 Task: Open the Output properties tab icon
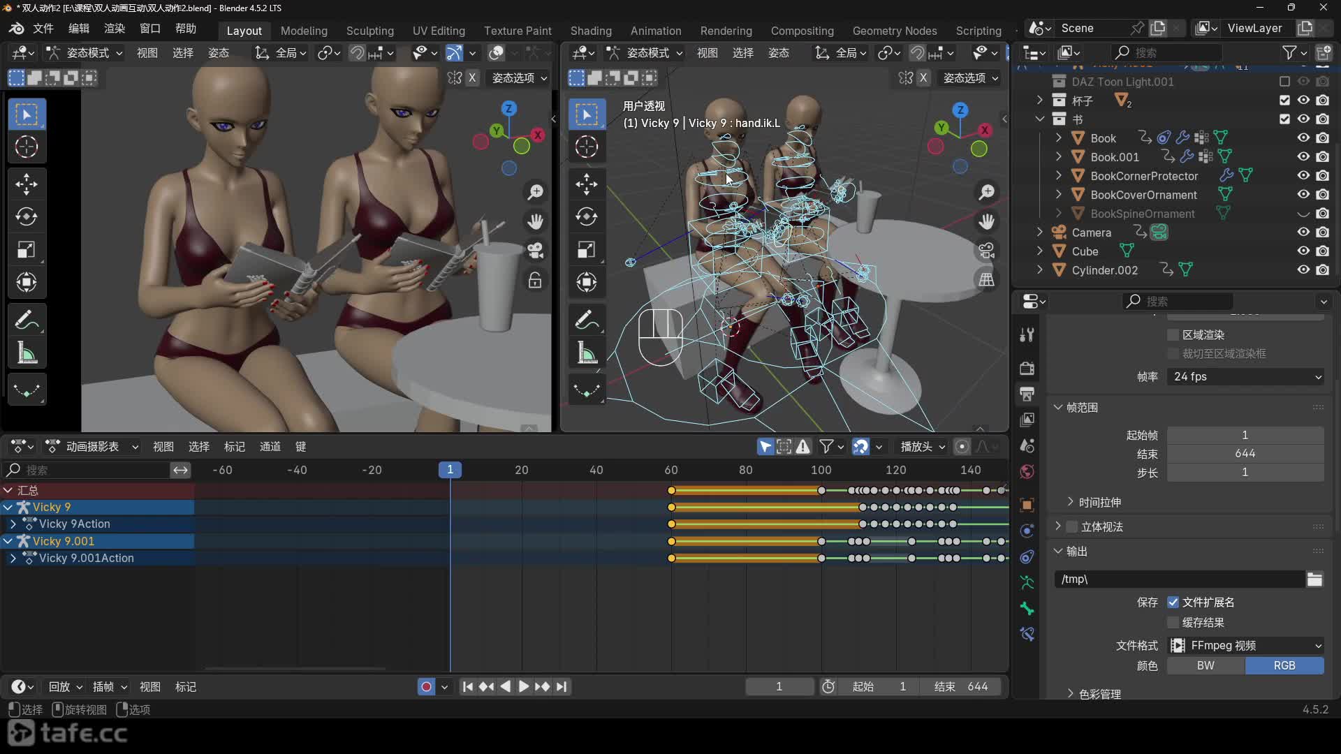pos(1027,394)
